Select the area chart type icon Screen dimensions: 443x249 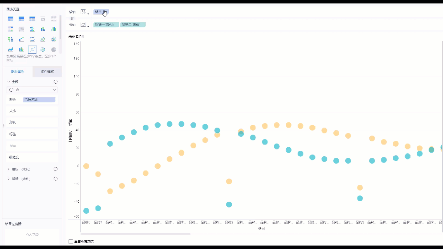(x=11, y=49)
